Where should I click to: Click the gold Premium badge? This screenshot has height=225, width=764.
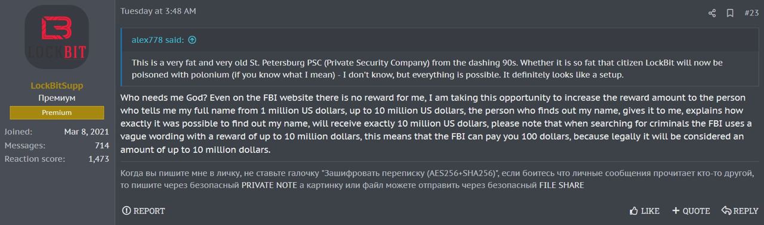click(57, 112)
